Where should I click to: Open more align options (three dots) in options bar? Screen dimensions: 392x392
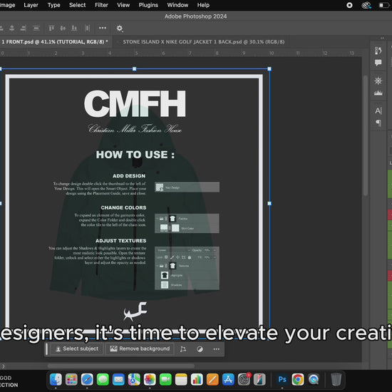(x=103, y=28)
